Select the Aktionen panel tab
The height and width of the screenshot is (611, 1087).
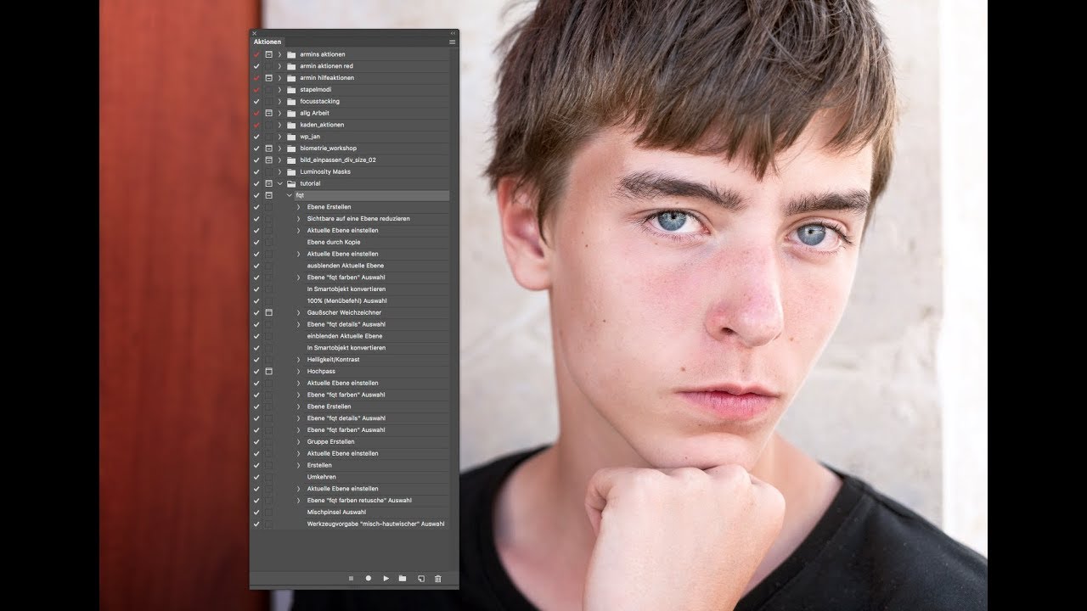[x=267, y=42]
